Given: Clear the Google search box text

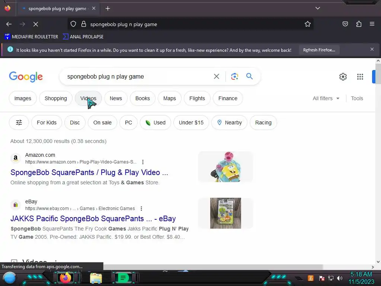Looking at the screenshot, I should 216,76.
